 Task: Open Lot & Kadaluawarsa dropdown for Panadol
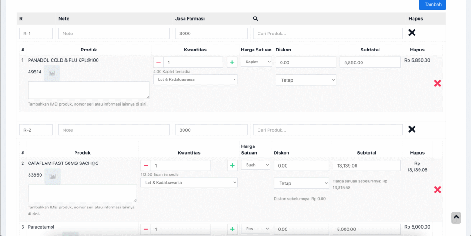195,79
